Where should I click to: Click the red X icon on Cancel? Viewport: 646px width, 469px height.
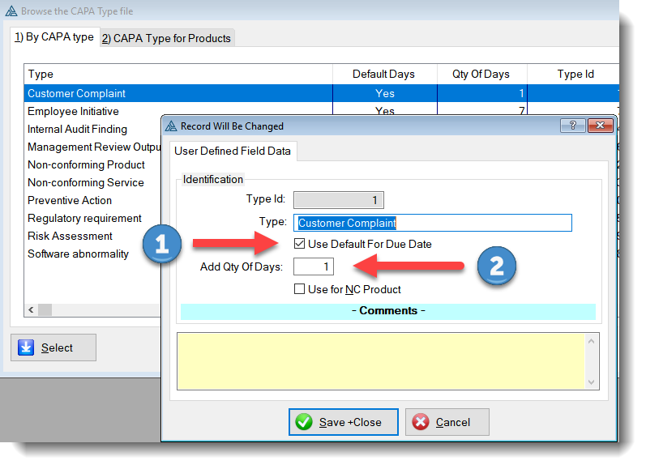(421, 422)
